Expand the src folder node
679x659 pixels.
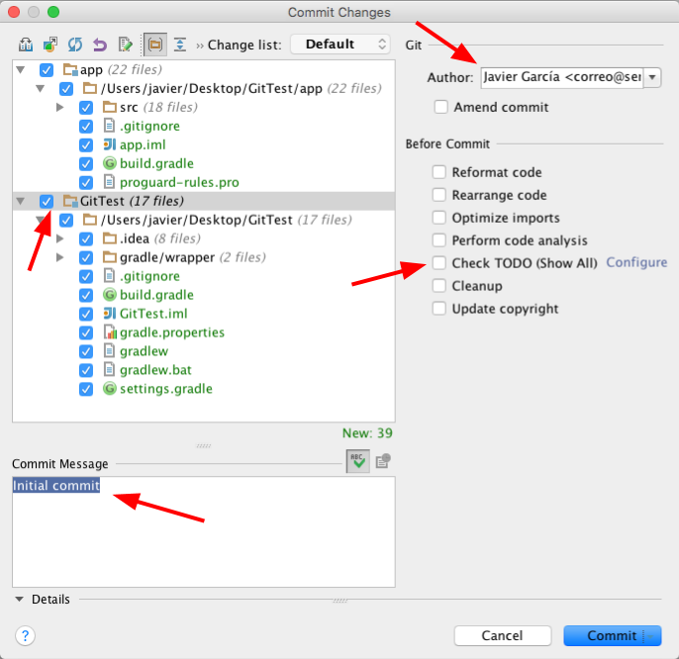click(x=60, y=107)
